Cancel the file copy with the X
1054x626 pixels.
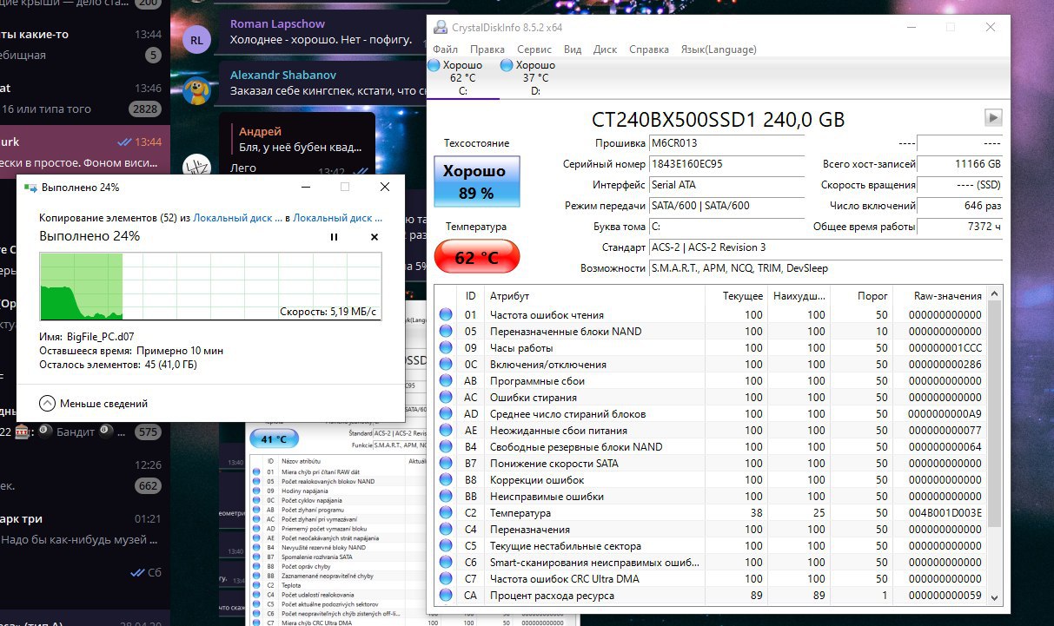coord(375,237)
